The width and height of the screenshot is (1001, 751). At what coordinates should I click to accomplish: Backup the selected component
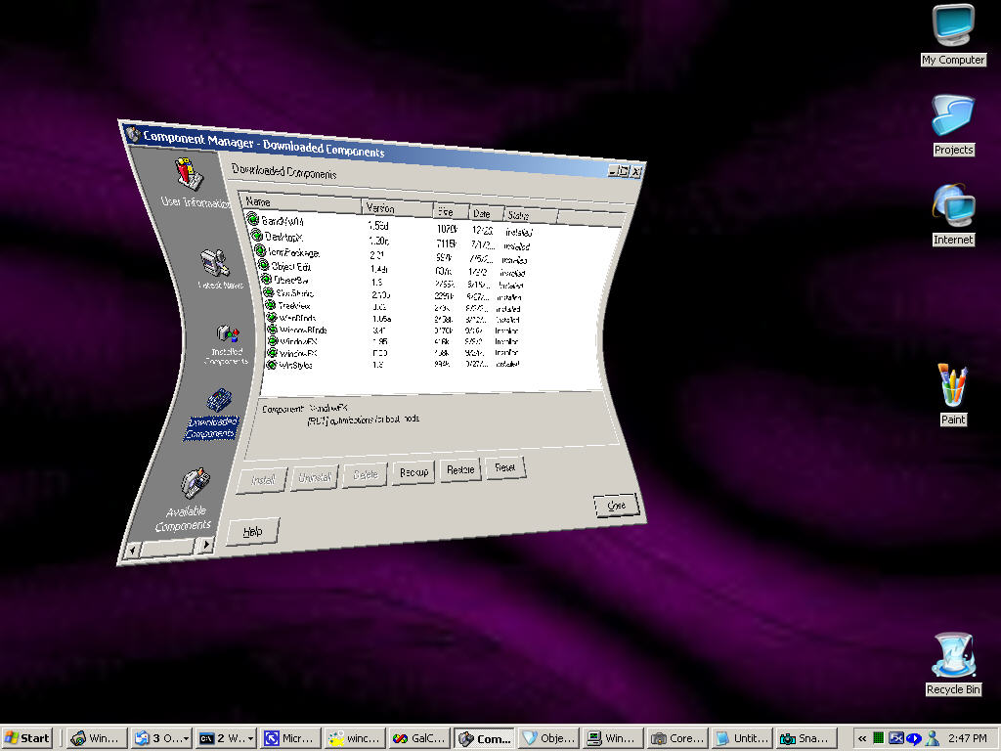(x=412, y=471)
